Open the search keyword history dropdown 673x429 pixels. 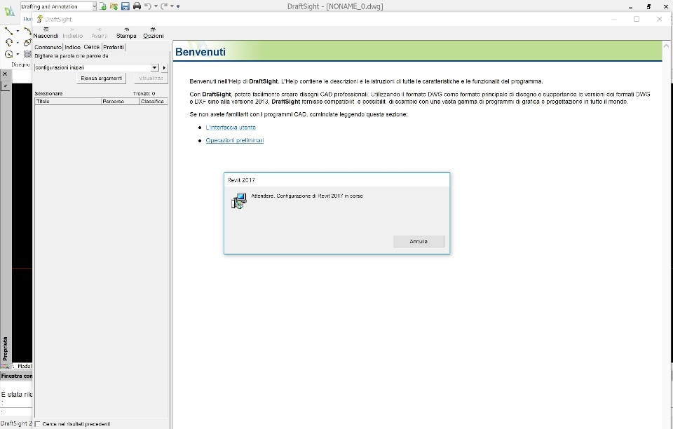coord(154,68)
